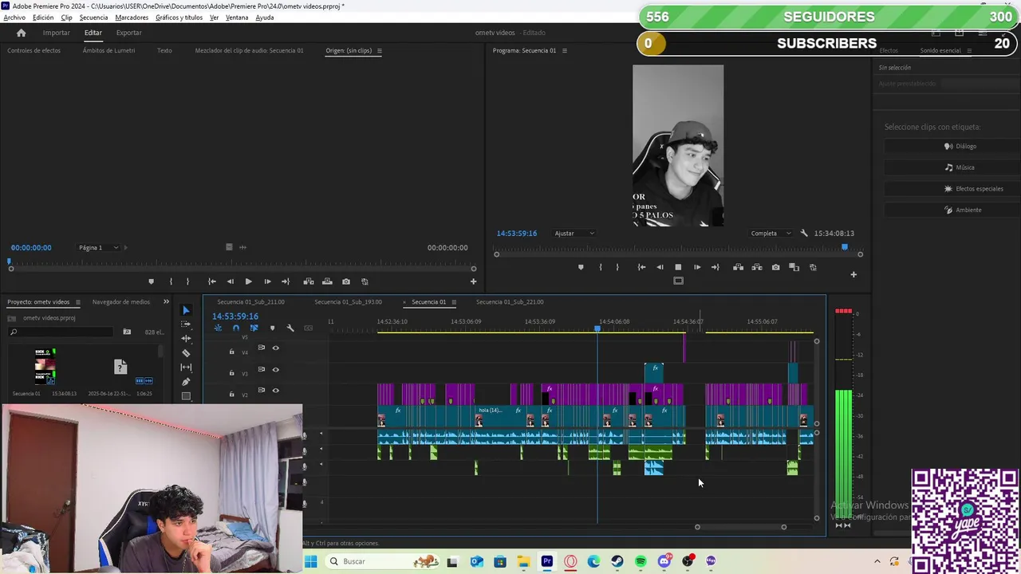This screenshot has width=1021, height=574.
Task: Toggle lock on track V2
Action: pyautogui.click(x=232, y=394)
